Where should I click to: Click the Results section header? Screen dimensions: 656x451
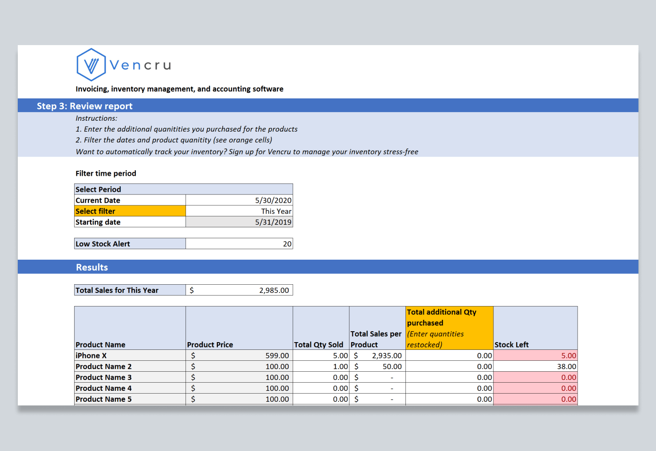tap(92, 267)
